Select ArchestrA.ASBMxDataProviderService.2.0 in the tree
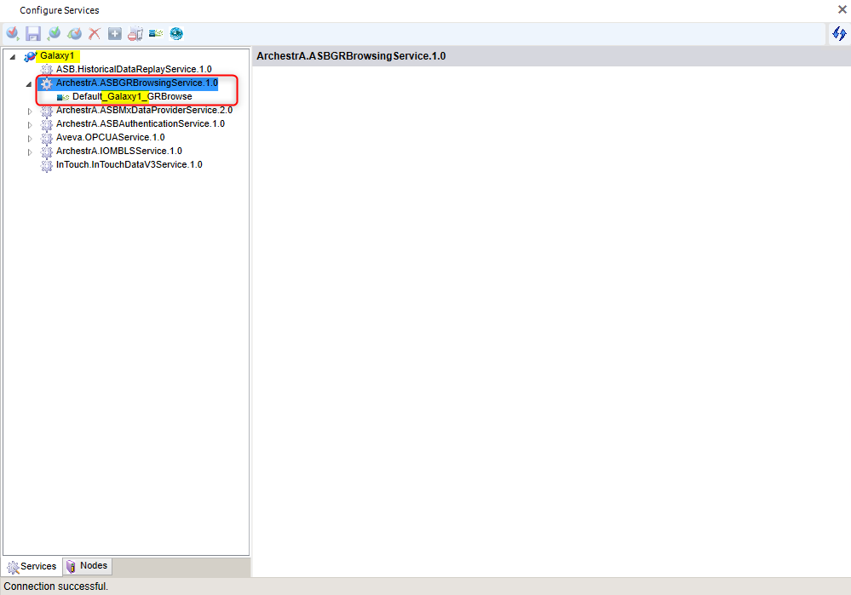The image size is (851, 595). 144,110
